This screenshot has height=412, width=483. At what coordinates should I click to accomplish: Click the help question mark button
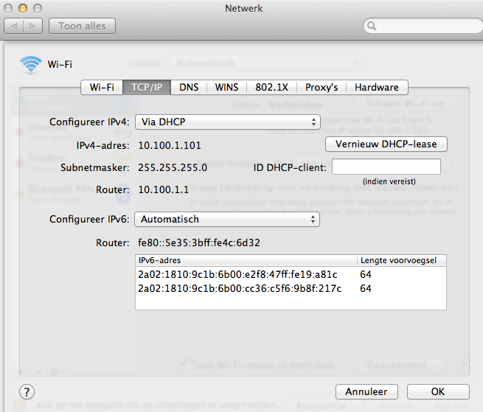pyautogui.click(x=27, y=391)
